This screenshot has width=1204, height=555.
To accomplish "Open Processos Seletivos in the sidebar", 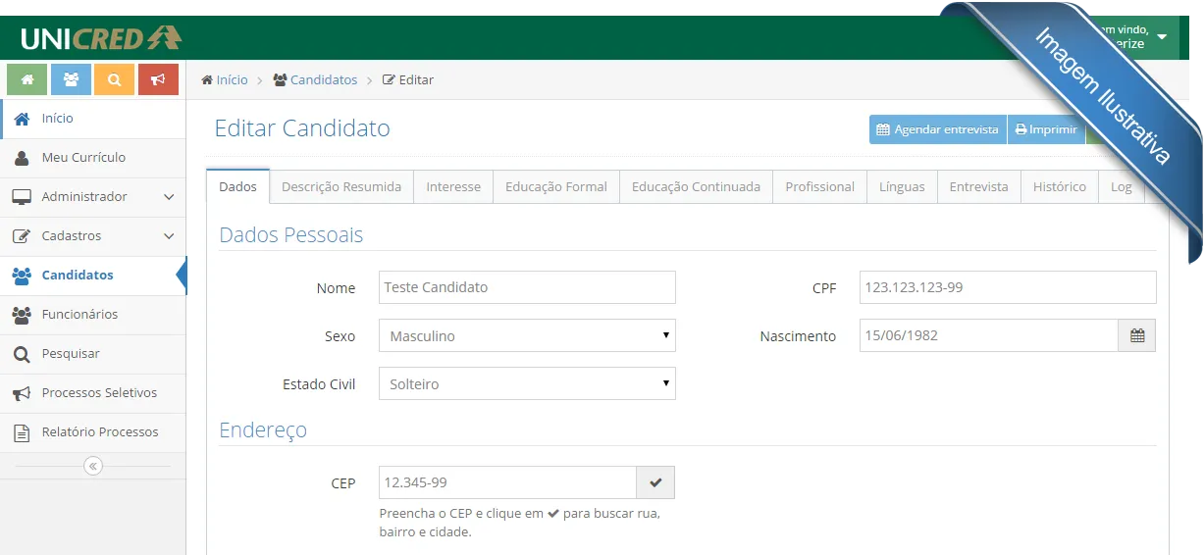I will coord(98,393).
